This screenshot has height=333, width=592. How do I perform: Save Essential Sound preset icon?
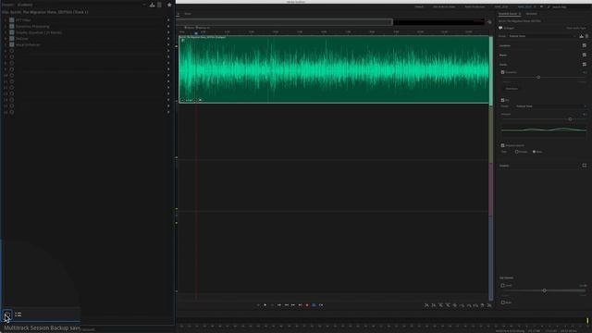pos(582,36)
